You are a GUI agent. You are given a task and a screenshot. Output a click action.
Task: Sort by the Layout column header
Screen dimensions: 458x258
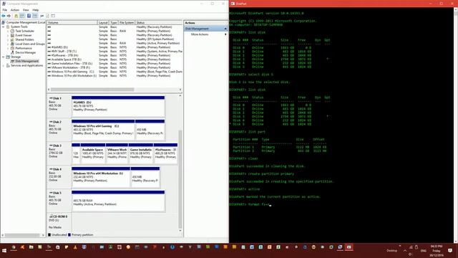point(103,22)
